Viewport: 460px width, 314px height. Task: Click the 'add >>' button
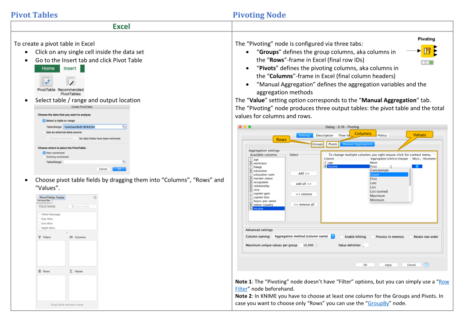304,173
